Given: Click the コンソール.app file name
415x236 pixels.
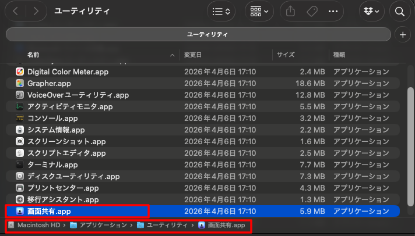Looking at the screenshot, I should pos(52,118).
